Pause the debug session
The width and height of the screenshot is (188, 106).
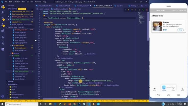click(128, 10)
